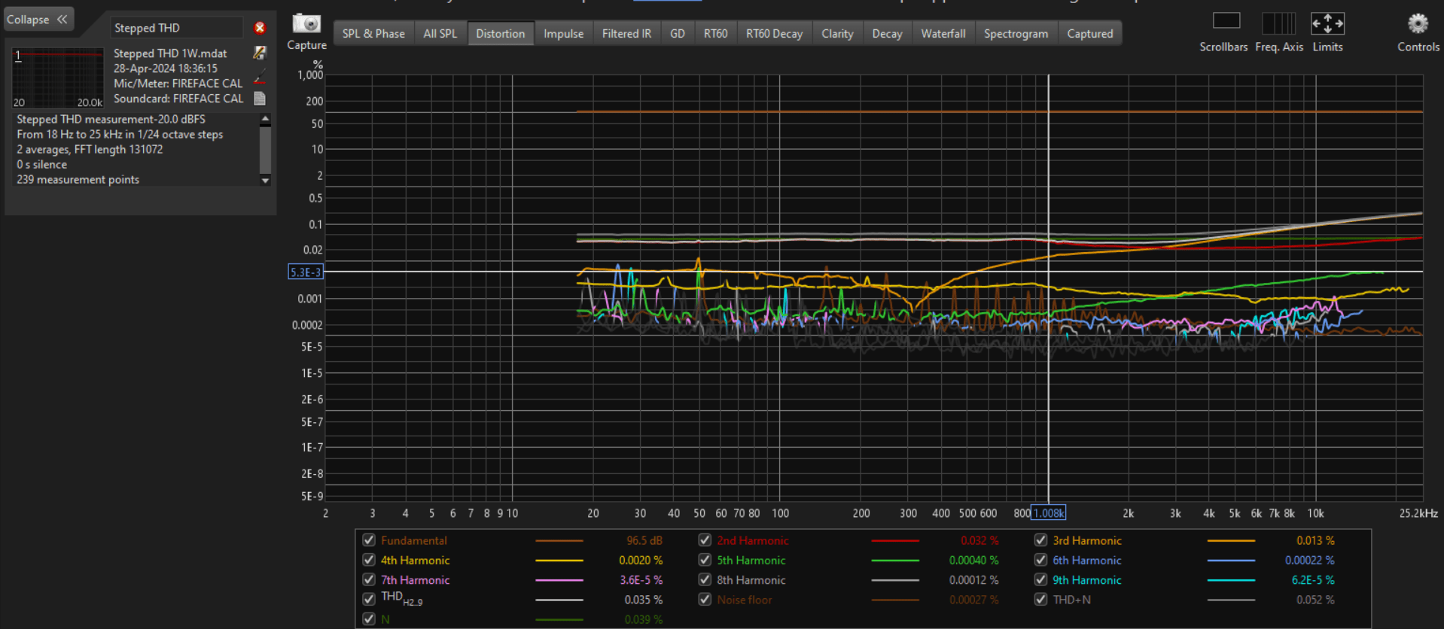Viewport: 1444px width, 629px height.
Task: Click Fundamental brown line colour sample
Action: [x=559, y=540]
